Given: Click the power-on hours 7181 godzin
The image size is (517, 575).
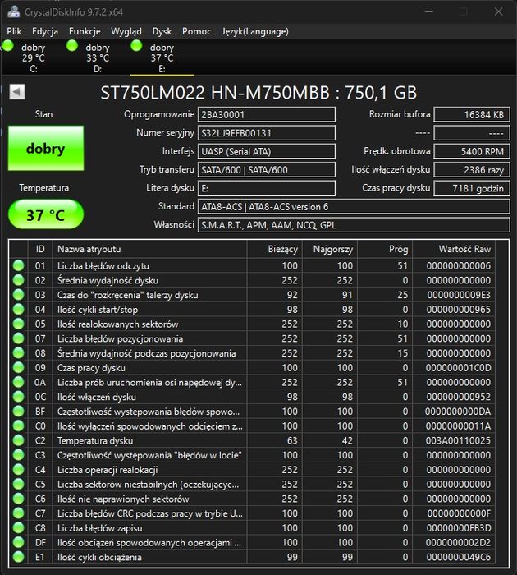Looking at the screenshot, I should [x=472, y=188].
